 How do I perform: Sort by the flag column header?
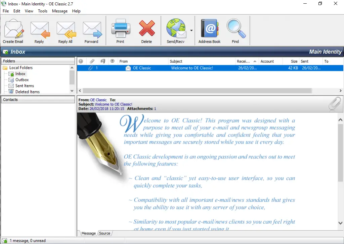pyautogui.click(x=103, y=61)
